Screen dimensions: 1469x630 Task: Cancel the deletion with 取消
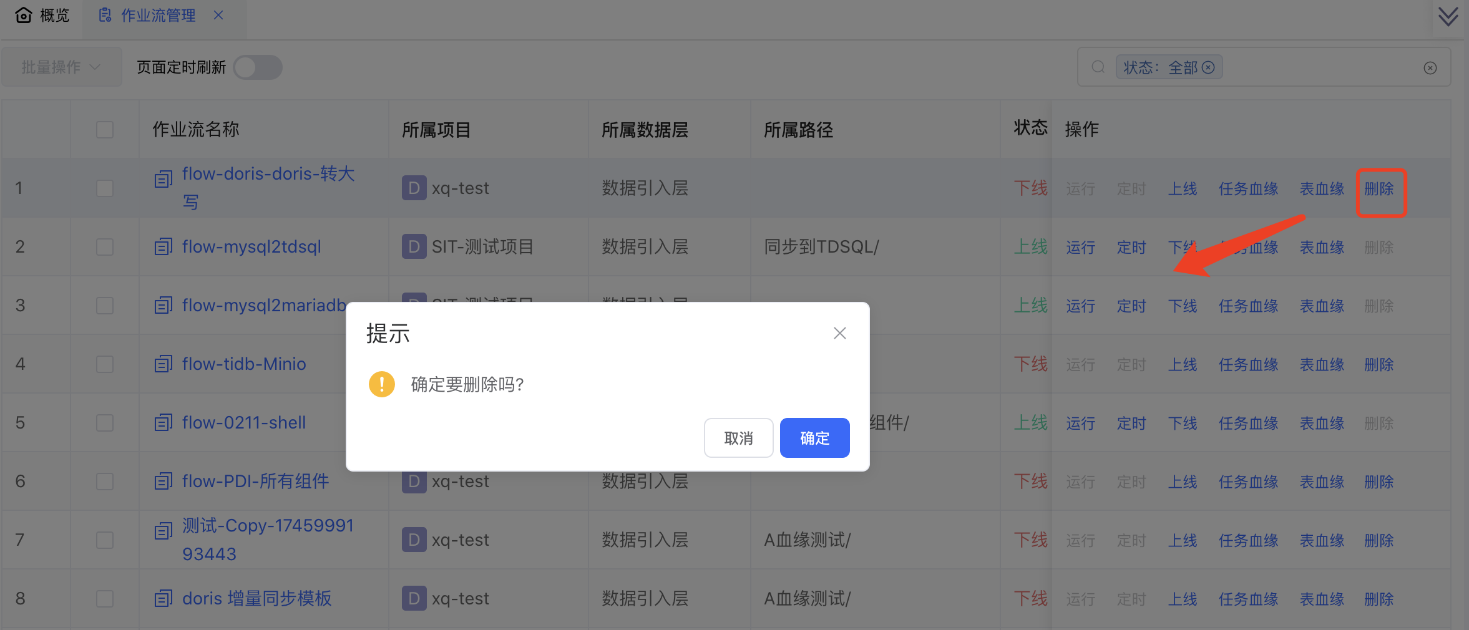coord(738,438)
